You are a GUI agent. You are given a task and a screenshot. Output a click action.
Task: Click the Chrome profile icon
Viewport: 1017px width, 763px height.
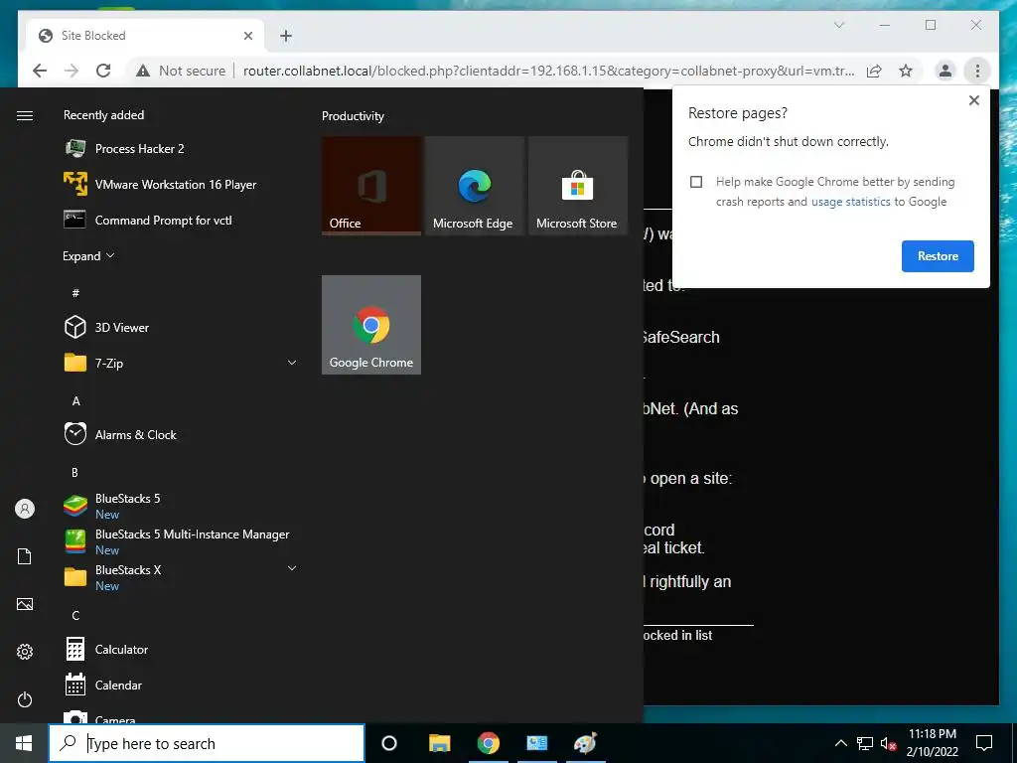945,71
